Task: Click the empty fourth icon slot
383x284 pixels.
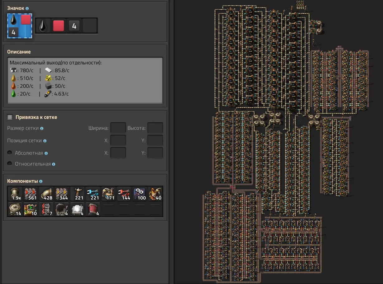Action: click(90, 26)
